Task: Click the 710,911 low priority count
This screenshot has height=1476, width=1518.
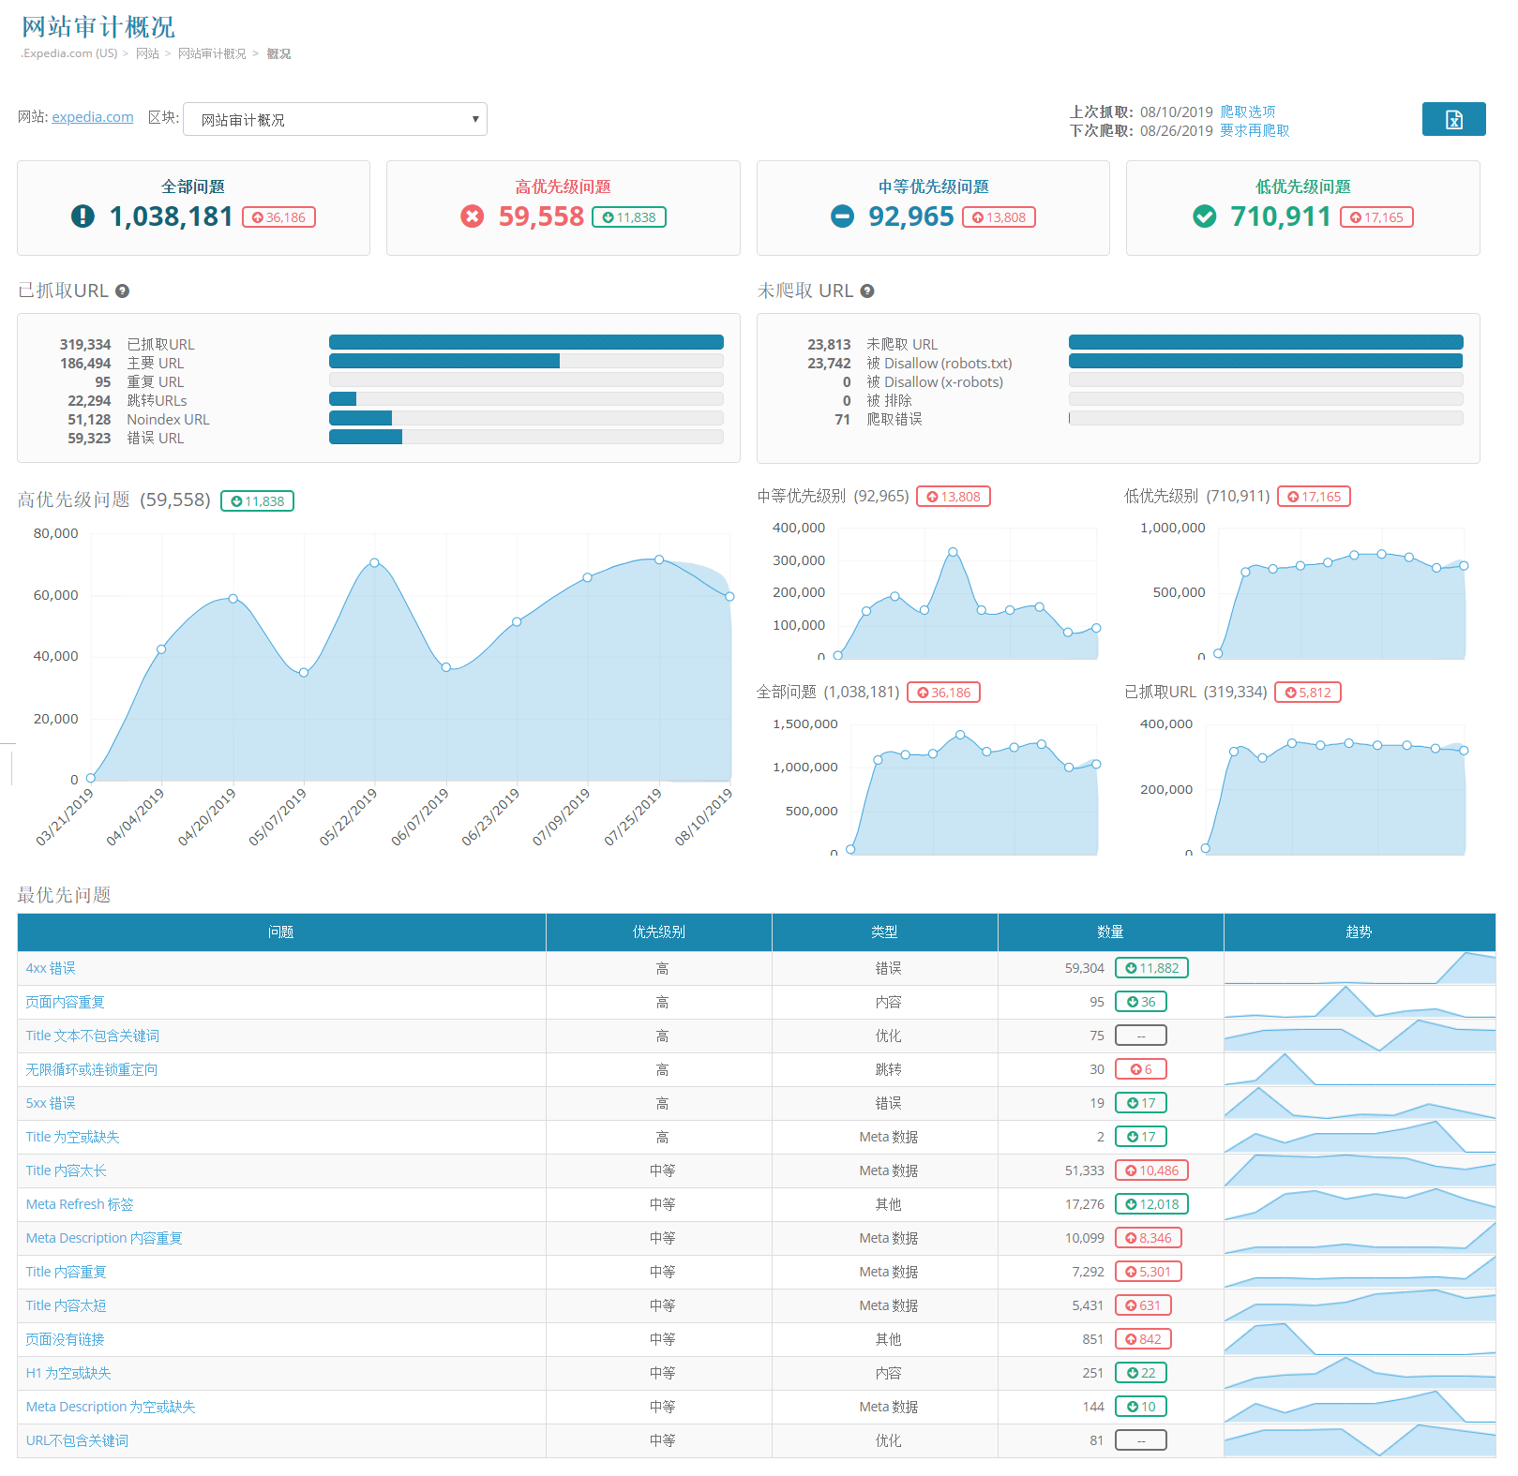Action: 1281,216
